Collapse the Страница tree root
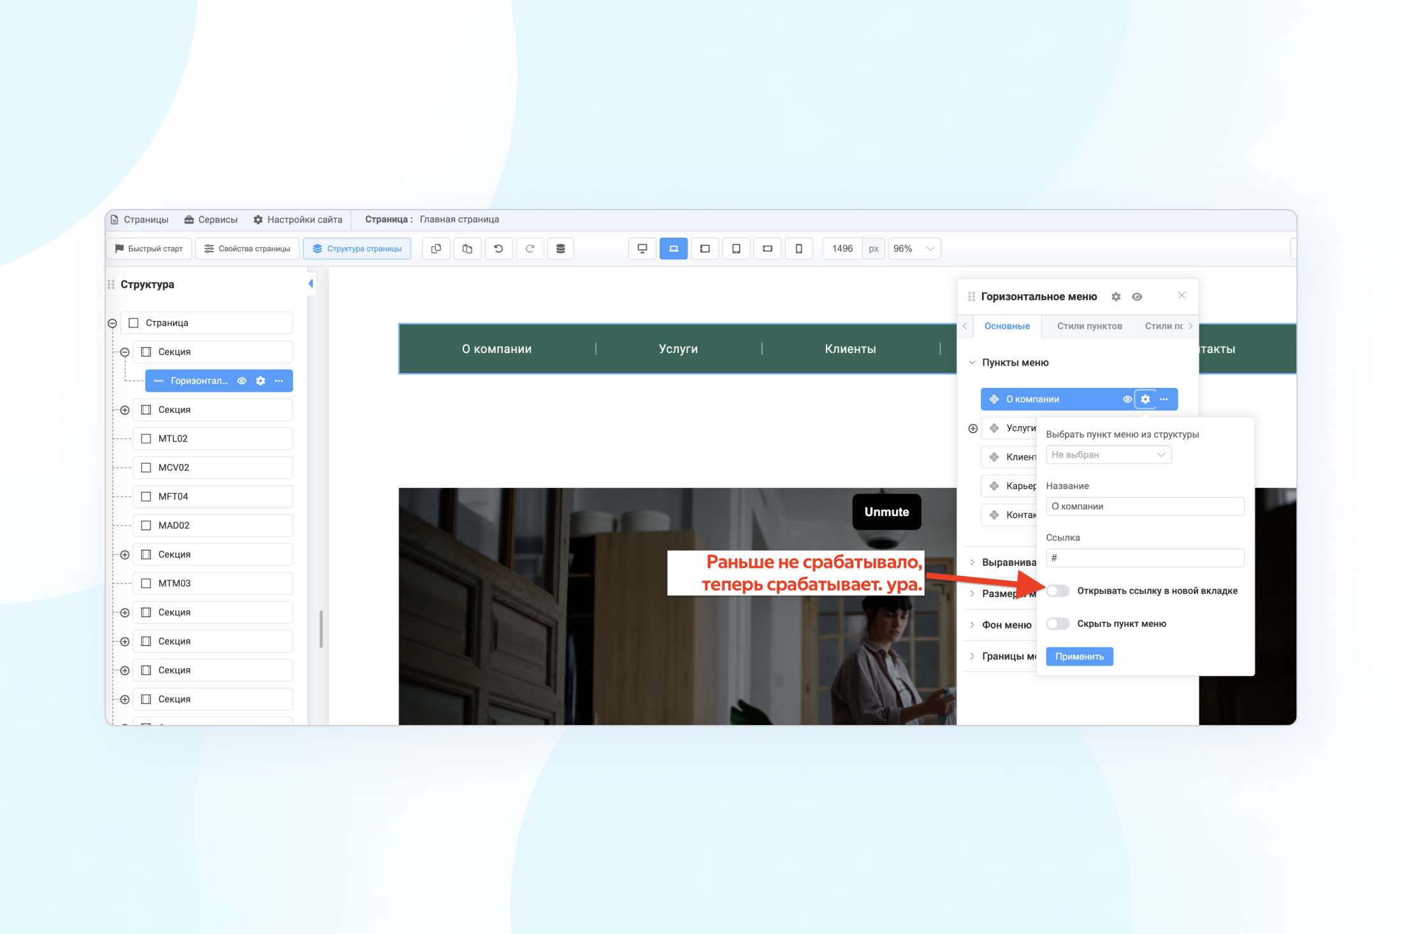1402x934 pixels. pos(112,324)
